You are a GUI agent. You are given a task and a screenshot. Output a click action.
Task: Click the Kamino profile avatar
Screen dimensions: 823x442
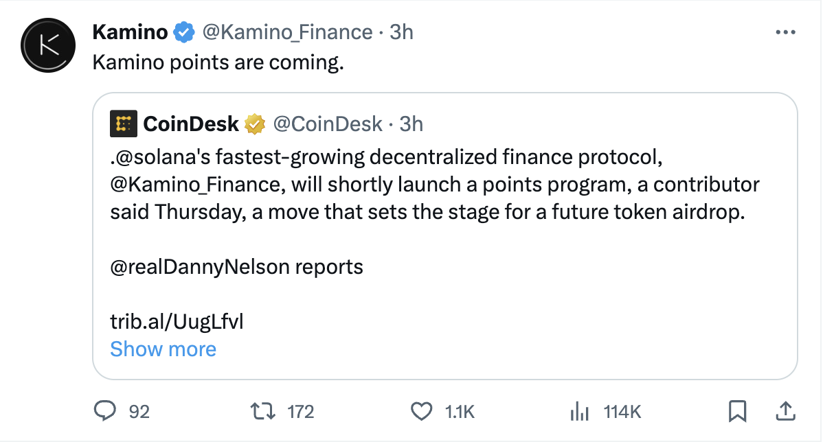[47, 46]
